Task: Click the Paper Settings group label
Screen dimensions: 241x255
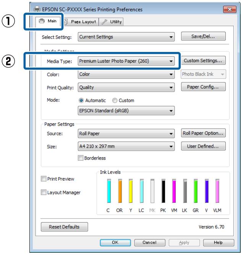Action: [59, 124]
